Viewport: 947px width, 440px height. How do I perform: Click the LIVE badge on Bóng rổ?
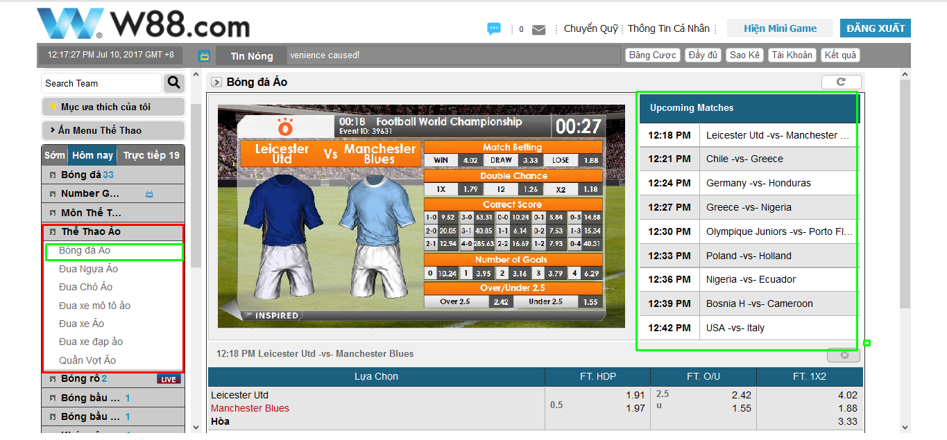coord(169,379)
